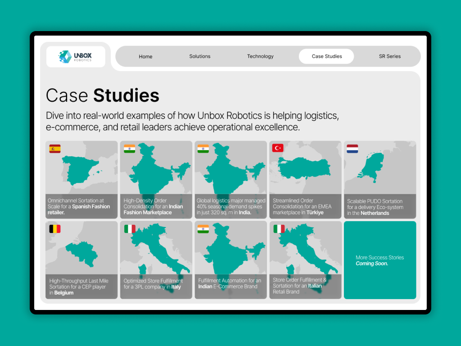Click the Case Studies heading
This screenshot has width=461, height=346.
(102, 96)
